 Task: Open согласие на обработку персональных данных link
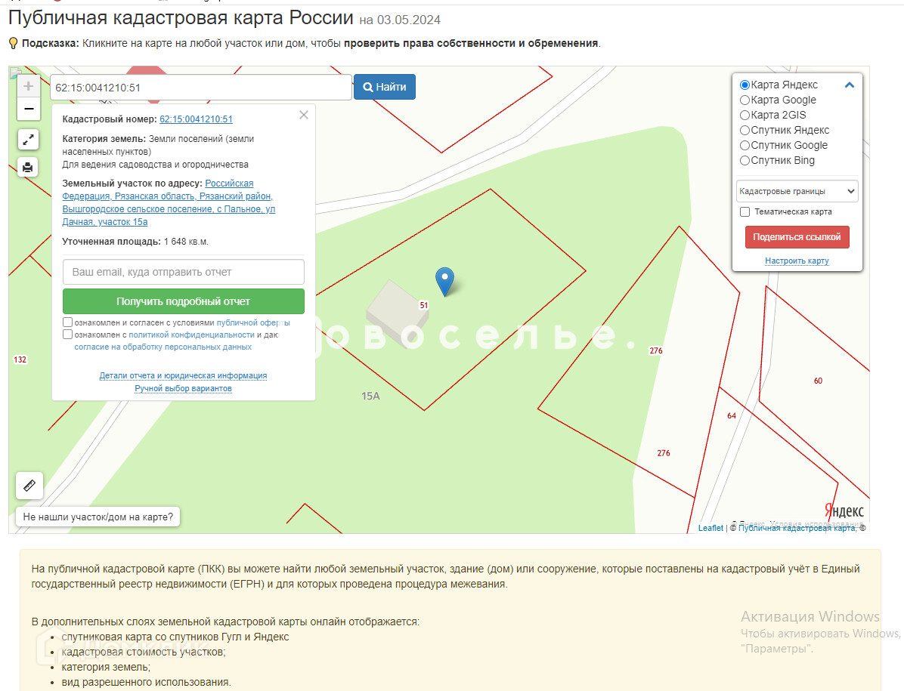pyautogui.click(x=163, y=347)
